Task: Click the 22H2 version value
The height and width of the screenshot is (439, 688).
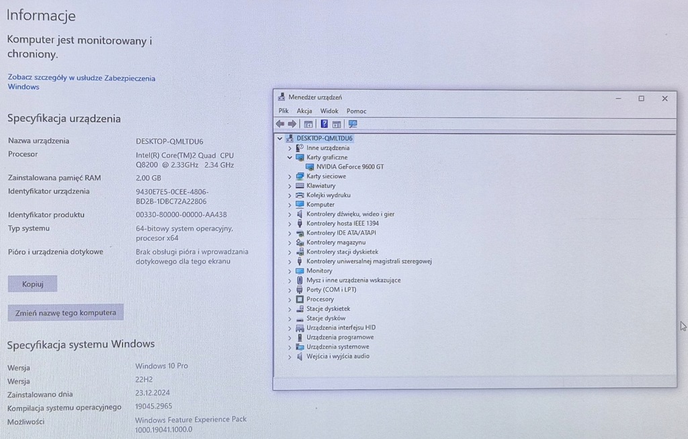Action: pos(144,379)
